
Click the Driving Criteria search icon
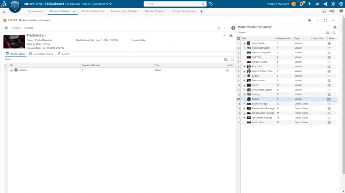pyautogui.click(x=233, y=59)
